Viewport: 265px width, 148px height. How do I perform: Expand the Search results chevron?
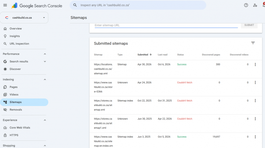45,62
